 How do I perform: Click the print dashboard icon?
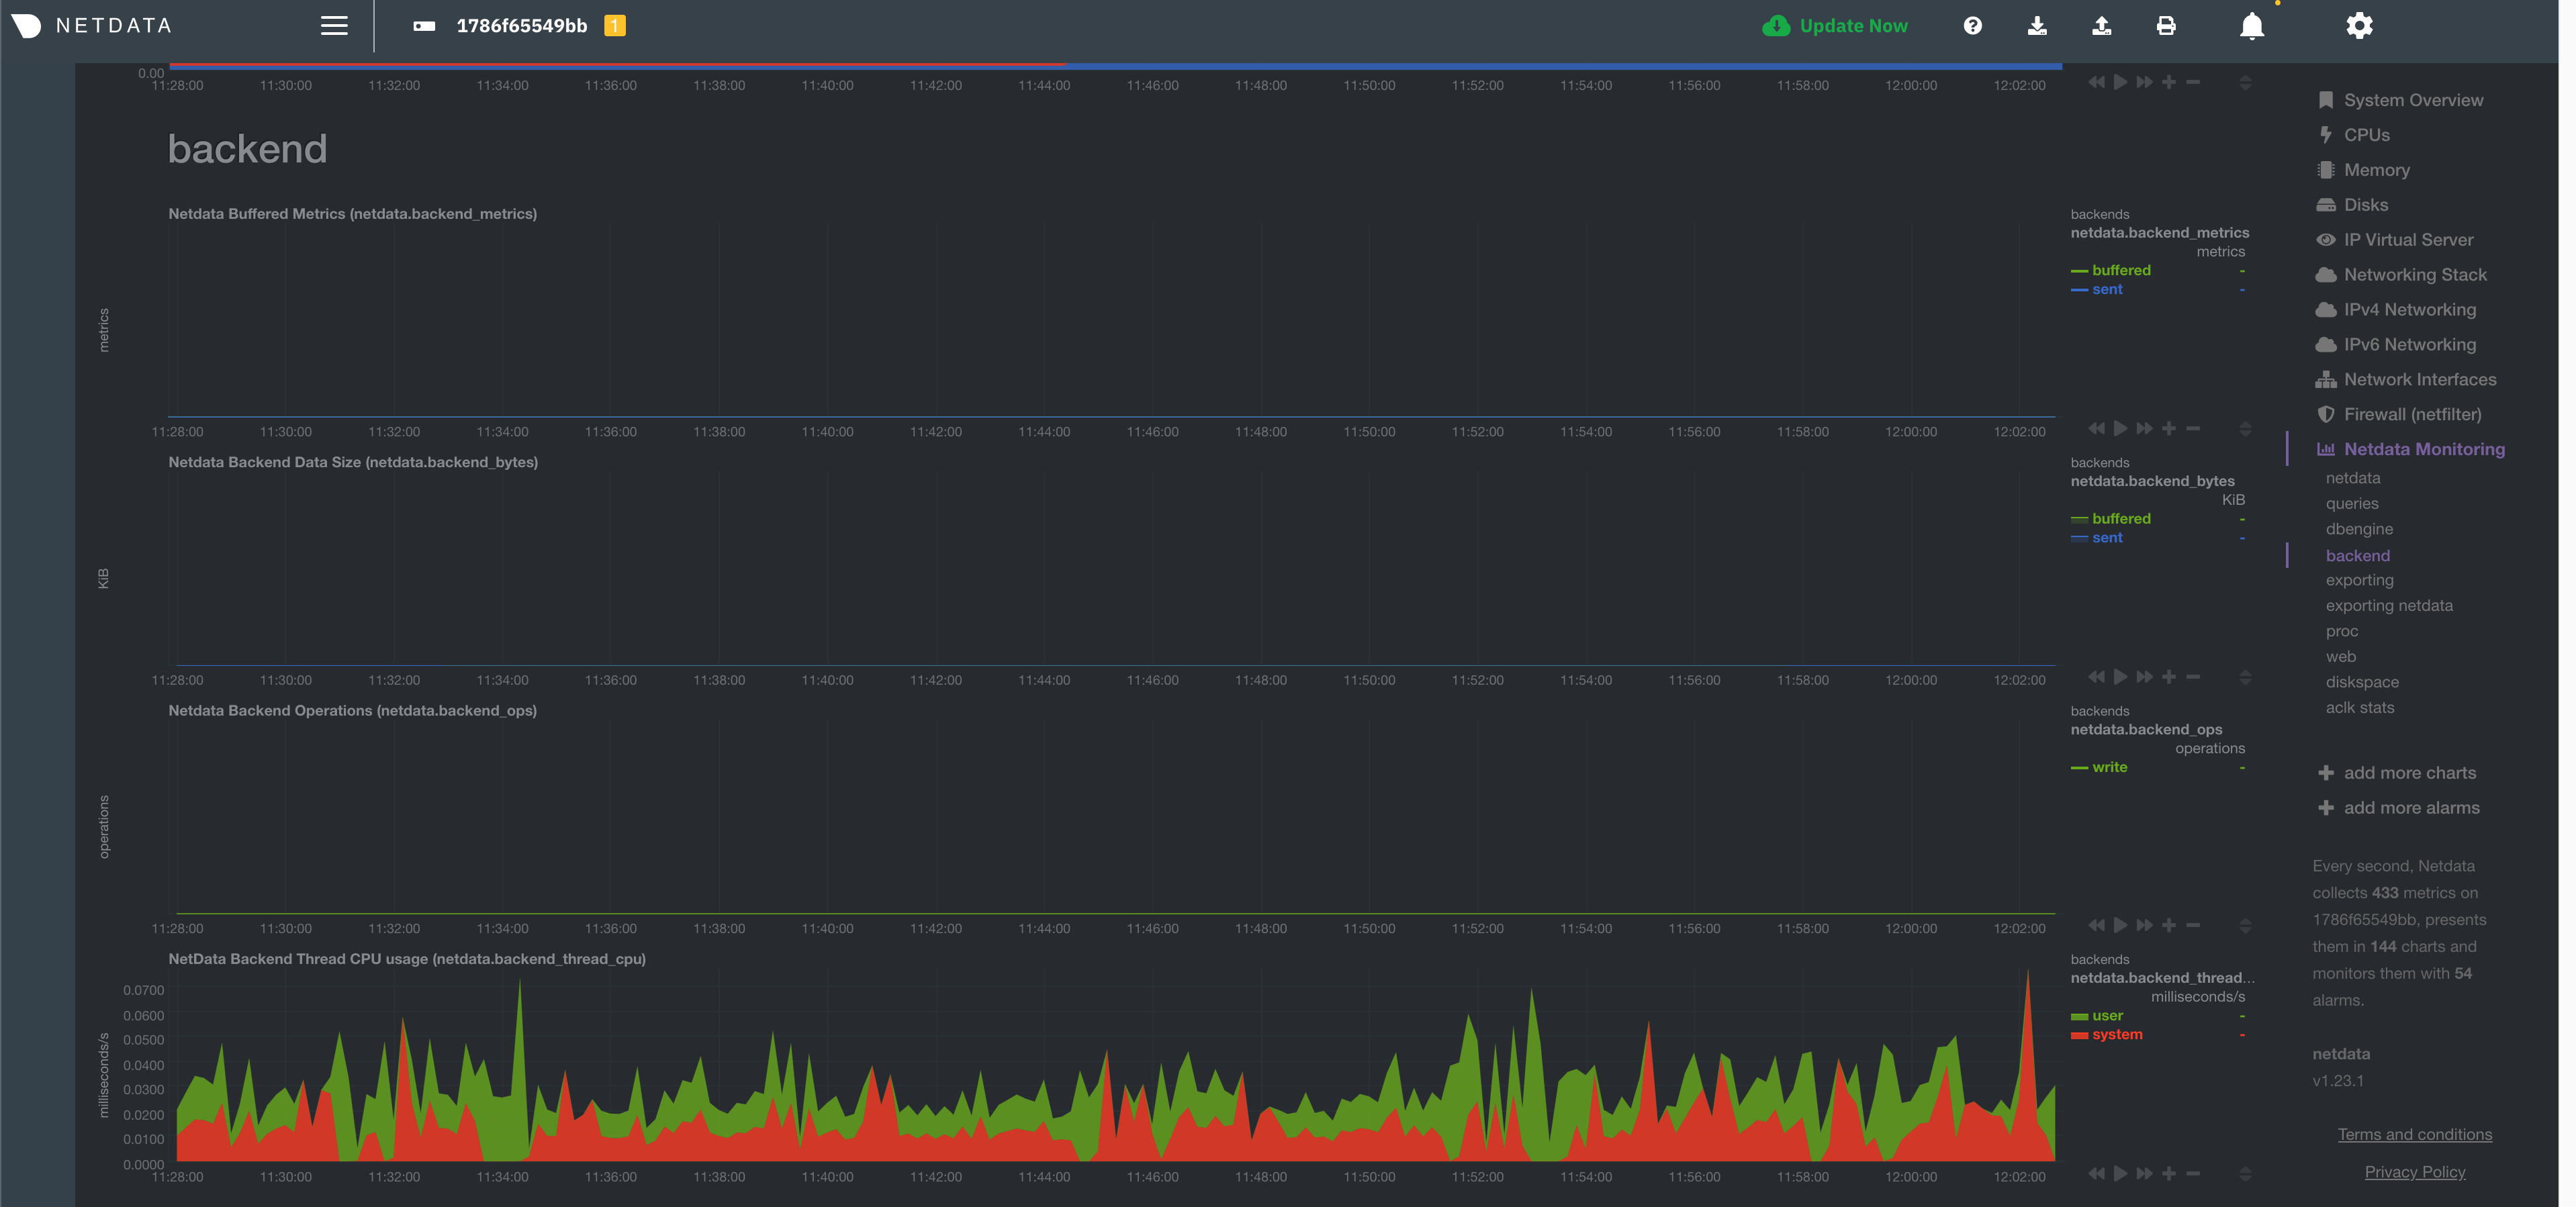click(2166, 26)
